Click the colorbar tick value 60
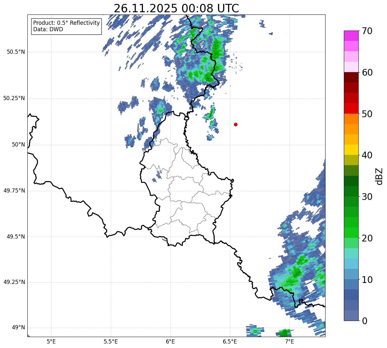 [x=367, y=73]
